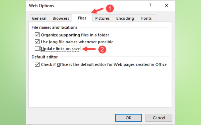
Task: Open the help question mark icon
Action: coord(150,5)
